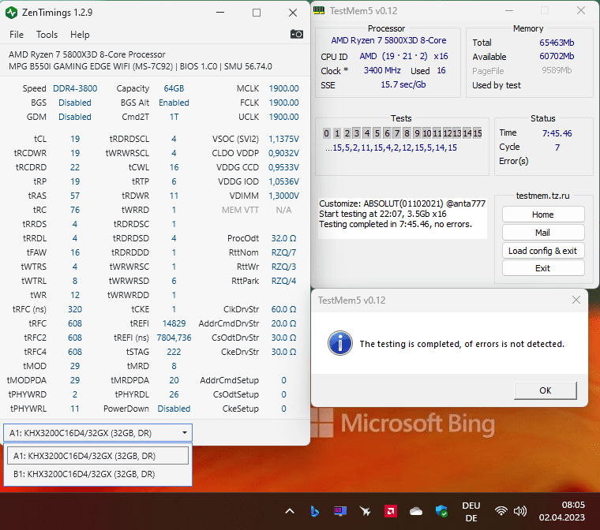The height and width of the screenshot is (530, 600).
Task: Open AMD Software tray icon
Action: coord(391,511)
